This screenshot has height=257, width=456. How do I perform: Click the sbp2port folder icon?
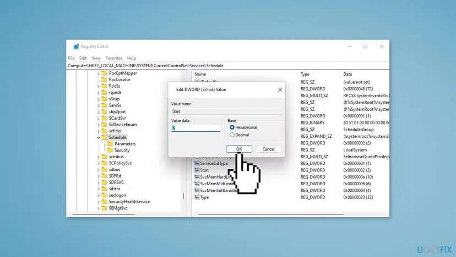104,111
